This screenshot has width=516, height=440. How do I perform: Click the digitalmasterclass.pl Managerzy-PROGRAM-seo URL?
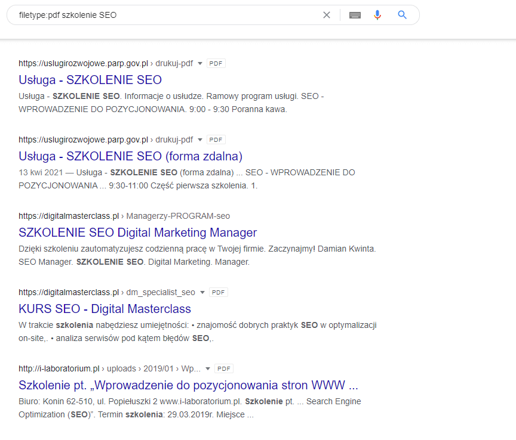(x=124, y=216)
